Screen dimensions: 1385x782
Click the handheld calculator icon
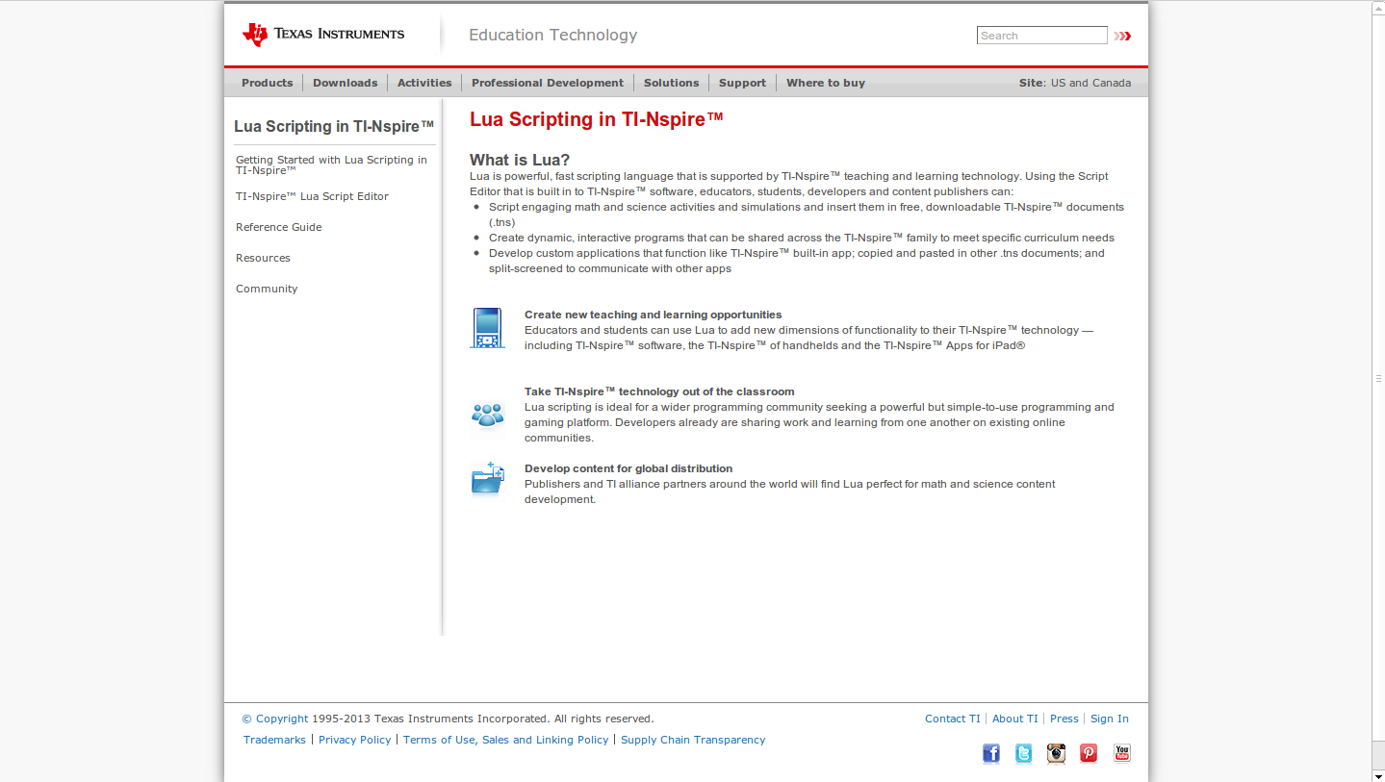(487, 328)
